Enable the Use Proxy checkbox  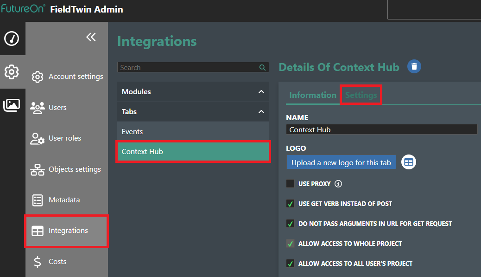tap(290, 184)
